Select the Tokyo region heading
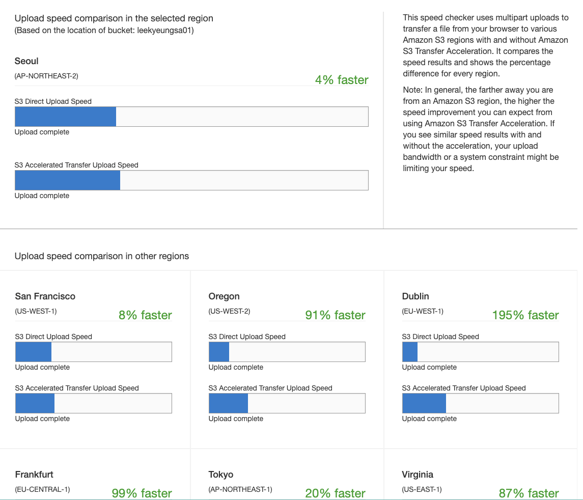 (221, 475)
